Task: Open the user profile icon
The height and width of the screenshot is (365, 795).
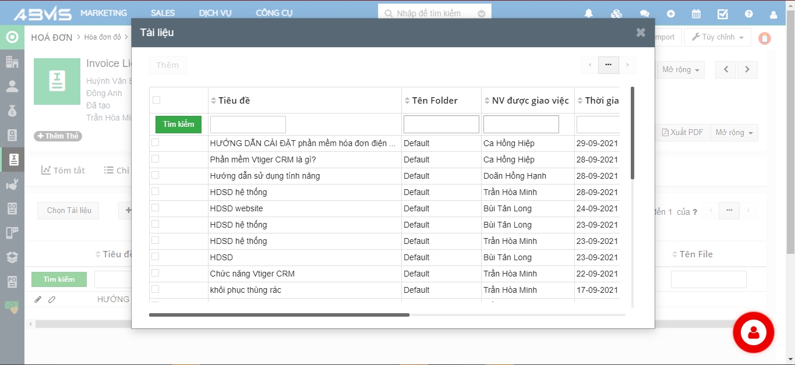Action: coord(773,14)
